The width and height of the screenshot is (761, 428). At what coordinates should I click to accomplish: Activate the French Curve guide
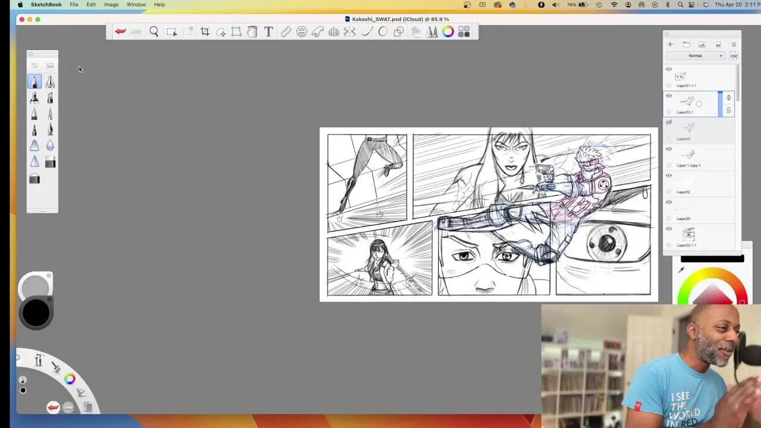tap(317, 32)
